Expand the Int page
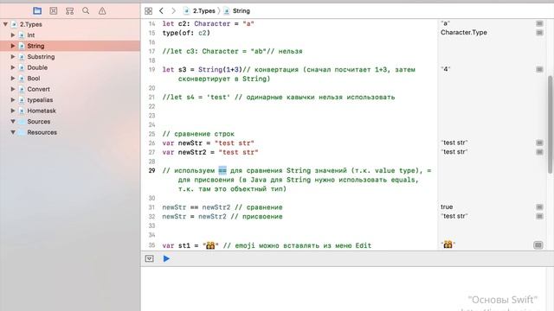Viewport: 554px width, 311px height. (13, 35)
